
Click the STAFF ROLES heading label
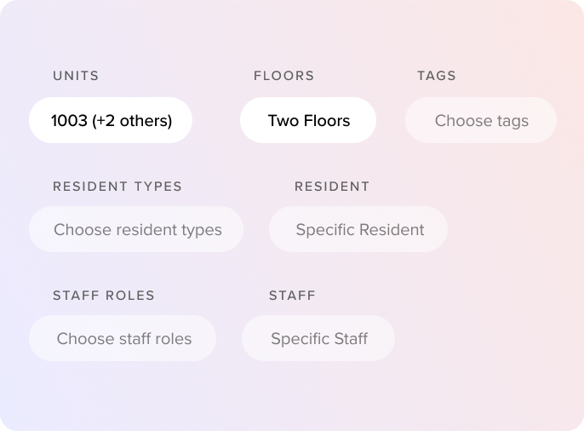(104, 296)
